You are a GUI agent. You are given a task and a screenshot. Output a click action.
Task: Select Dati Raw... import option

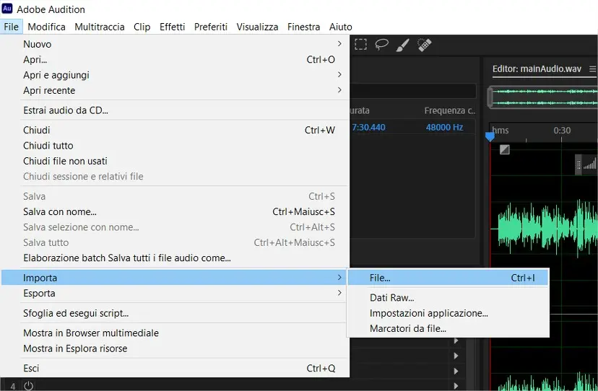[x=448, y=298]
